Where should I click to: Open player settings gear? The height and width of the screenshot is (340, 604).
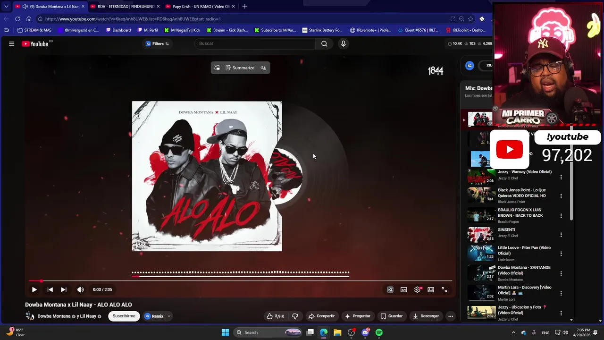[x=418, y=289]
